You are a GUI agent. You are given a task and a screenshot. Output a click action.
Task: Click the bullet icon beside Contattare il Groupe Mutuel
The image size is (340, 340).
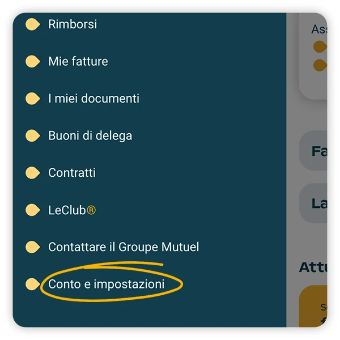(33, 247)
